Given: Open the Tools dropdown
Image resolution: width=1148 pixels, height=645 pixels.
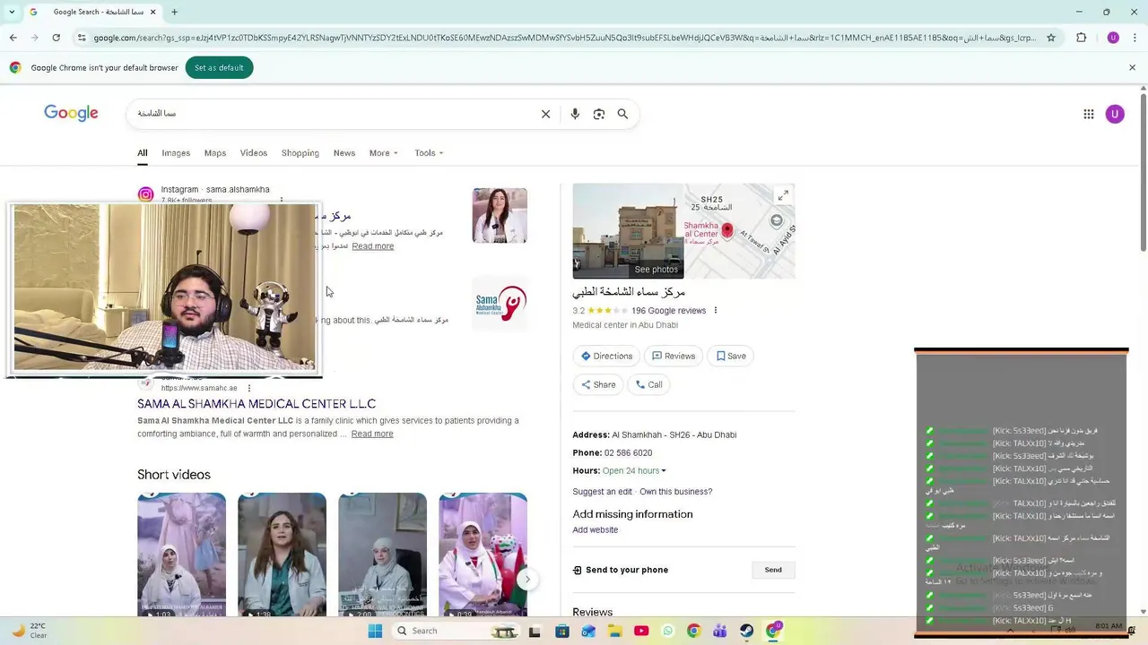Looking at the screenshot, I should point(429,153).
